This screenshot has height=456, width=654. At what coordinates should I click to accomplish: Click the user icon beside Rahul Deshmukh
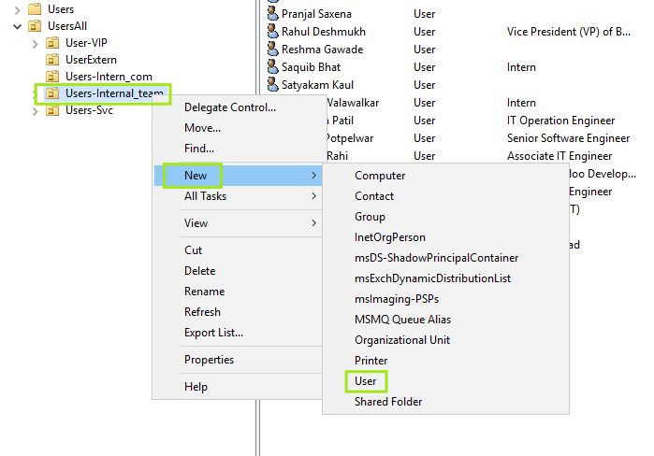point(272,32)
